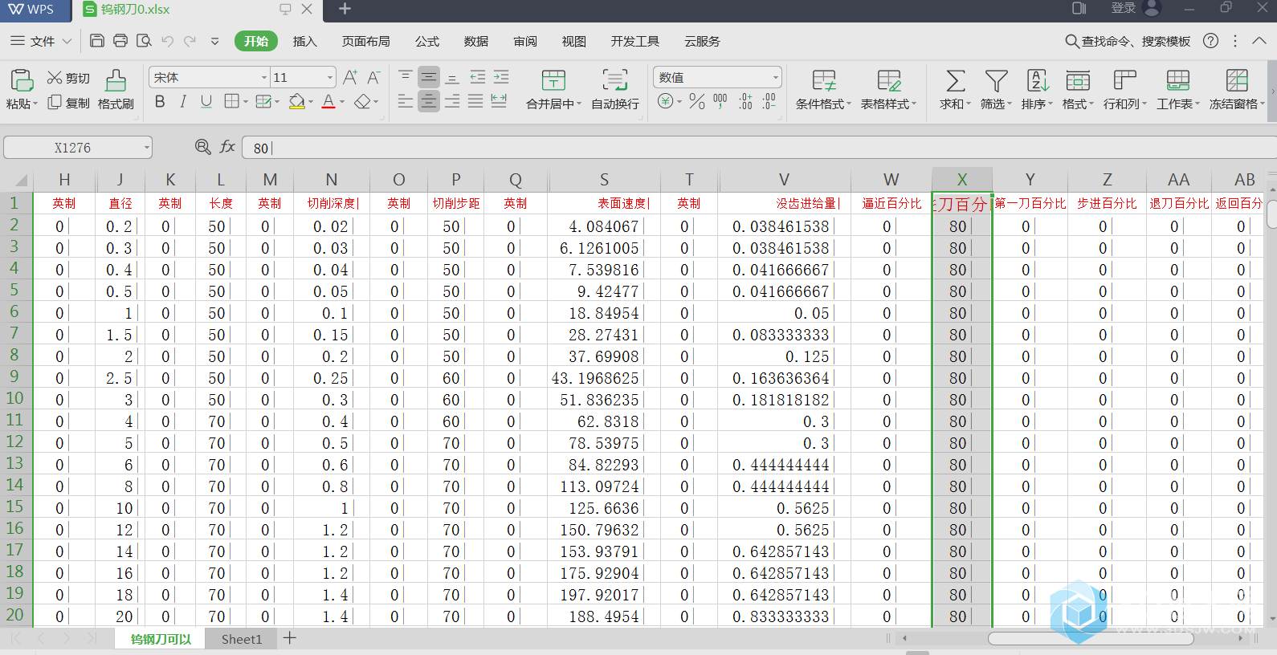The width and height of the screenshot is (1277, 655).
Task: Click the magnifier icon beside fx
Action: 203,147
